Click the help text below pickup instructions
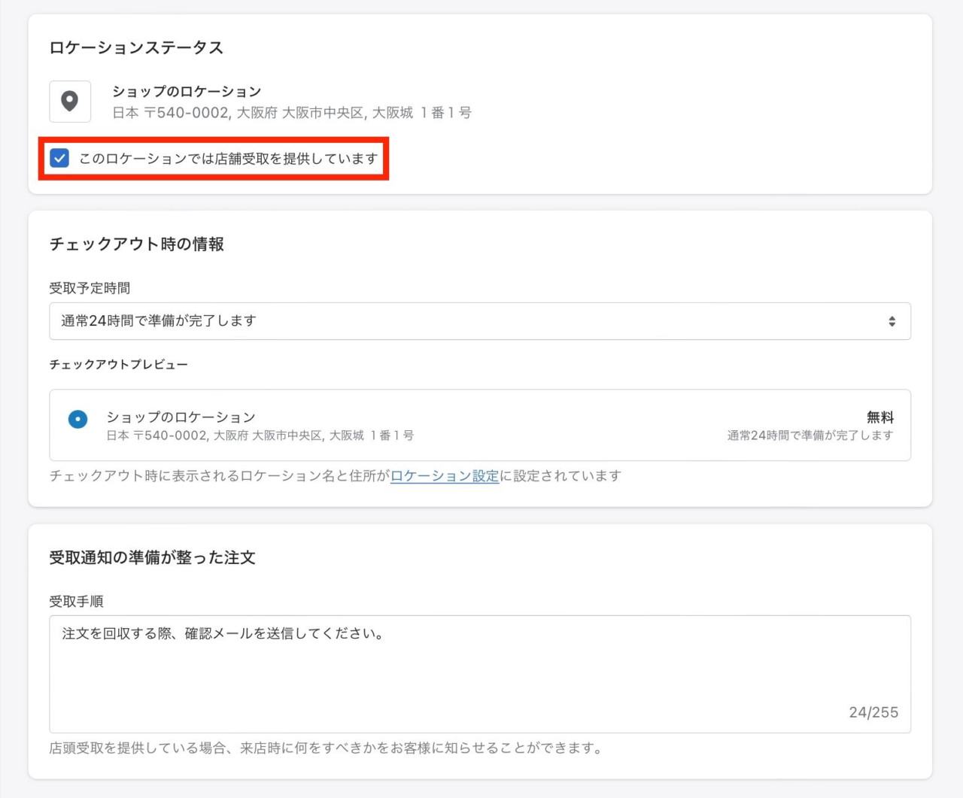The width and height of the screenshot is (963, 798). pyautogui.click(x=326, y=748)
